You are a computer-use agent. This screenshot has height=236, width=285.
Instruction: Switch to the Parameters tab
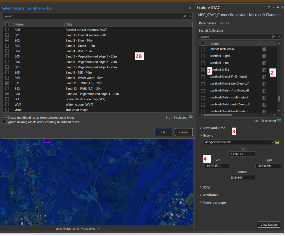pos(207,23)
